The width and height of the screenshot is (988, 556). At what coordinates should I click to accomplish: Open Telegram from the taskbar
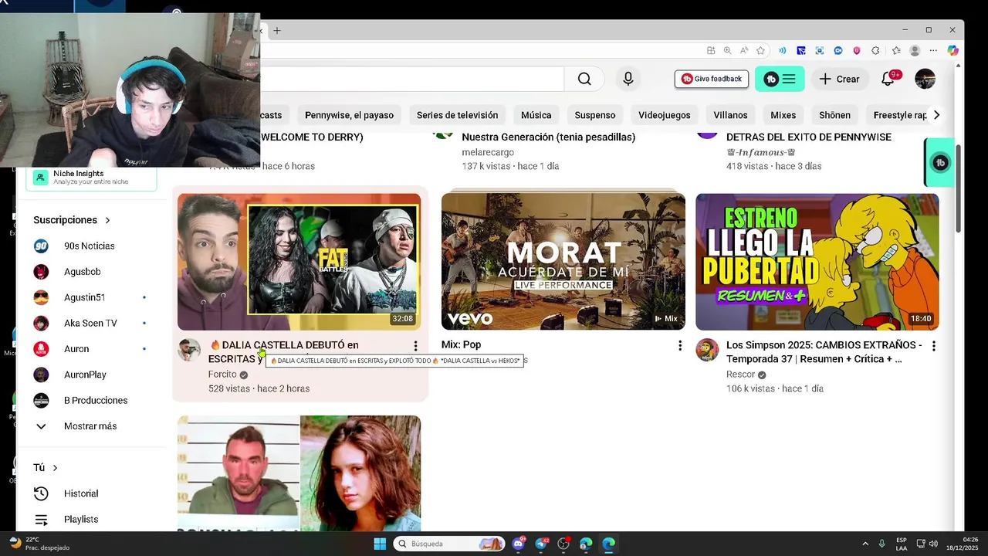(541, 544)
